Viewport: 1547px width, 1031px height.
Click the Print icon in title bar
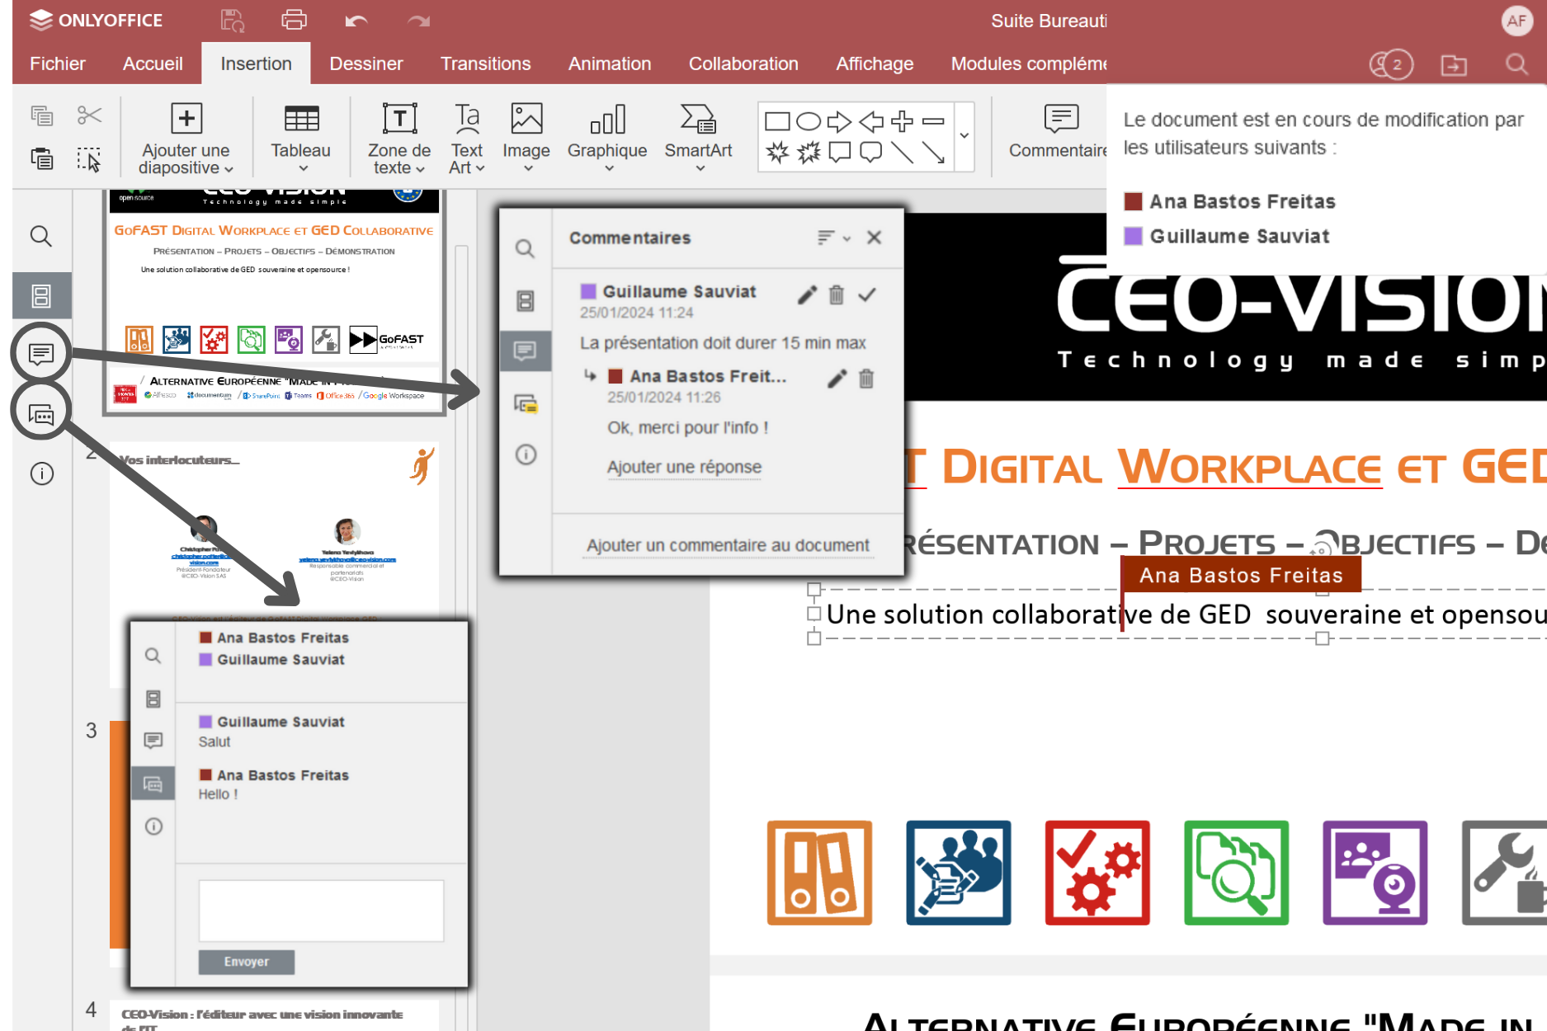click(294, 20)
